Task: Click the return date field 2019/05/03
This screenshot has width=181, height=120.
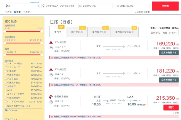Action: [x=132, y=6]
